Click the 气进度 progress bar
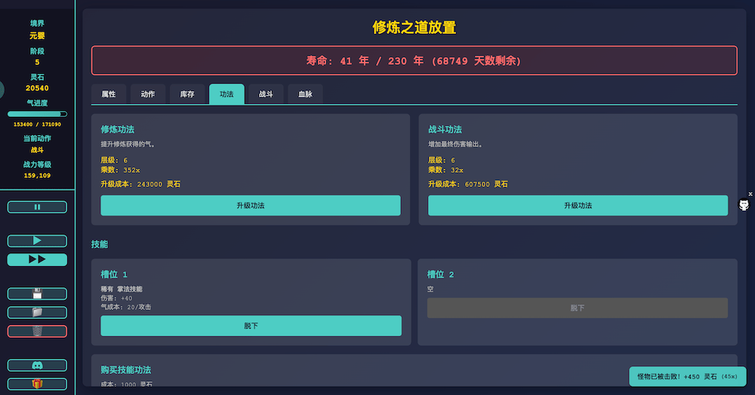Viewport: 755px width, 395px height. pos(37,114)
